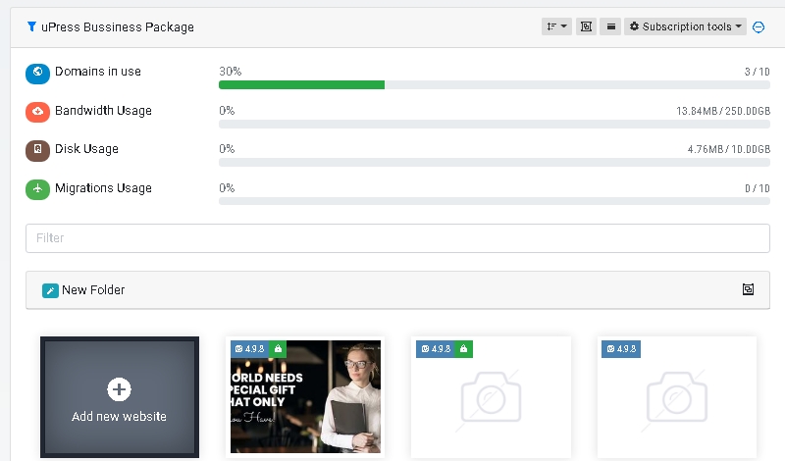Switch to compact list view icon

click(610, 26)
